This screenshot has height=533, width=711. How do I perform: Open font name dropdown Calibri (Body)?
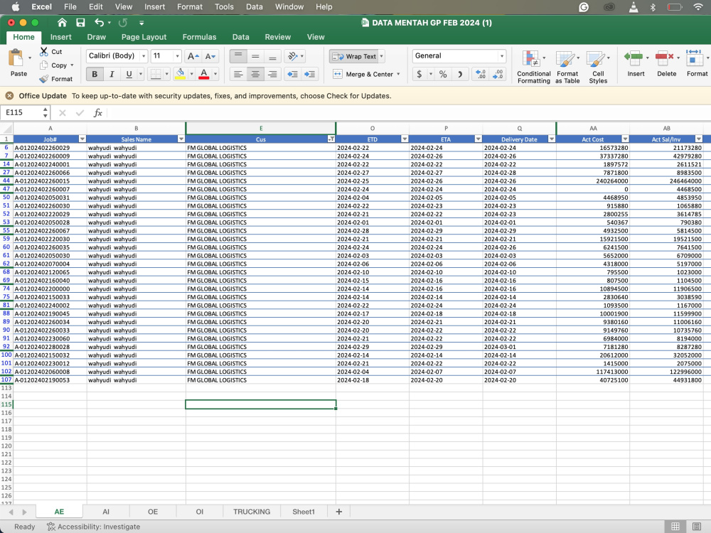pyautogui.click(x=144, y=56)
